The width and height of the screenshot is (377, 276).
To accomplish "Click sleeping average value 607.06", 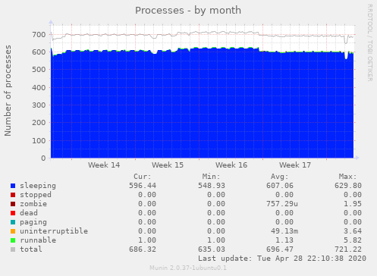I will [280, 186].
